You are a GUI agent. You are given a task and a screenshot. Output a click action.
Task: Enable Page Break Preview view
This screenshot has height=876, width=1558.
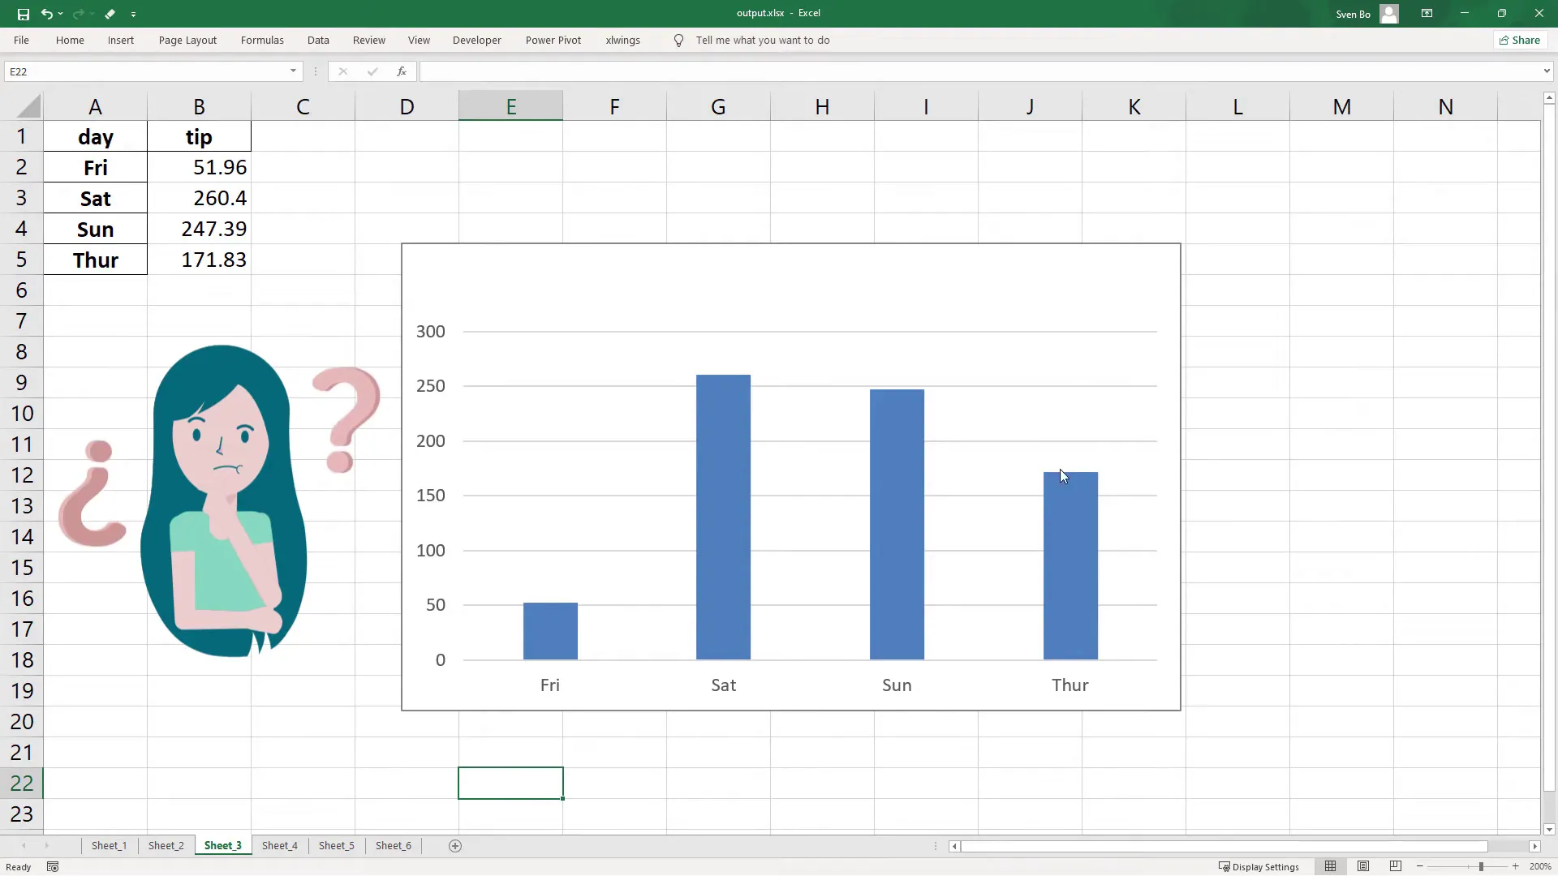click(x=1396, y=866)
